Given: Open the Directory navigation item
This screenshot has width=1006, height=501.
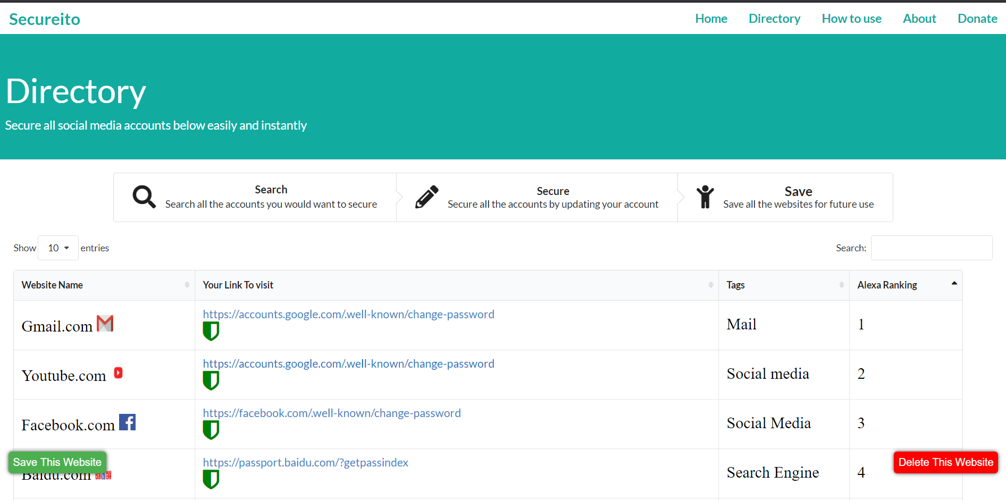Looking at the screenshot, I should (x=774, y=19).
